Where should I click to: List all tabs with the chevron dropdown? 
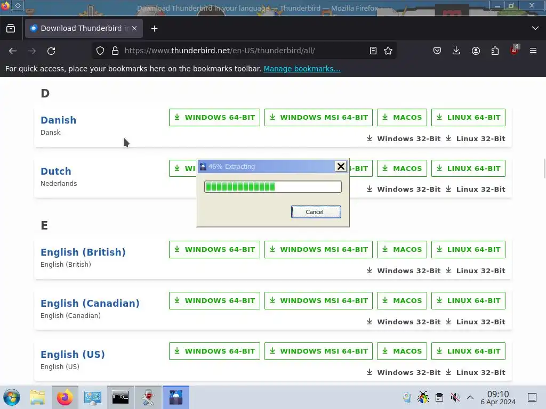tap(535, 28)
